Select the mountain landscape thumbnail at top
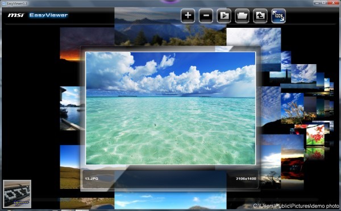The height and width of the screenshot is (211, 341). point(170,32)
